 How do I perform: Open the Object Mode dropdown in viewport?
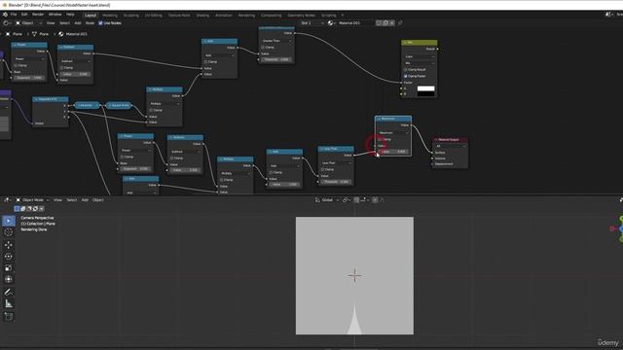click(x=32, y=200)
